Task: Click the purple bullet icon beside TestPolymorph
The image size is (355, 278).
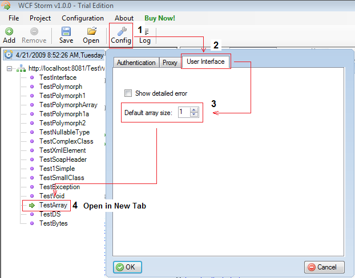Action: [x=32, y=87]
